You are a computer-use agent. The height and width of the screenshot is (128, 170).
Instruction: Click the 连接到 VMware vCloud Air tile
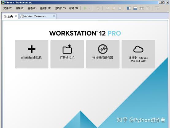pyautogui.click(x=138, y=54)
